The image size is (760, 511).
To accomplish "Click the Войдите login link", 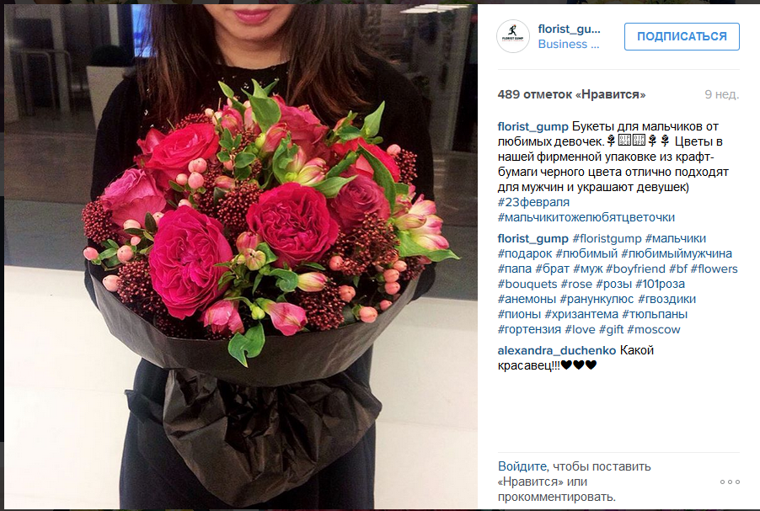I will 522,466.
